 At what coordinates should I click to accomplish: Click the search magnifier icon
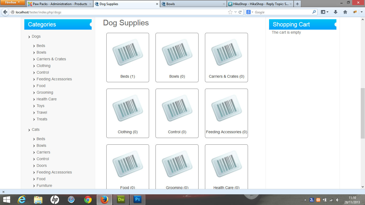(x=314, y=12)
